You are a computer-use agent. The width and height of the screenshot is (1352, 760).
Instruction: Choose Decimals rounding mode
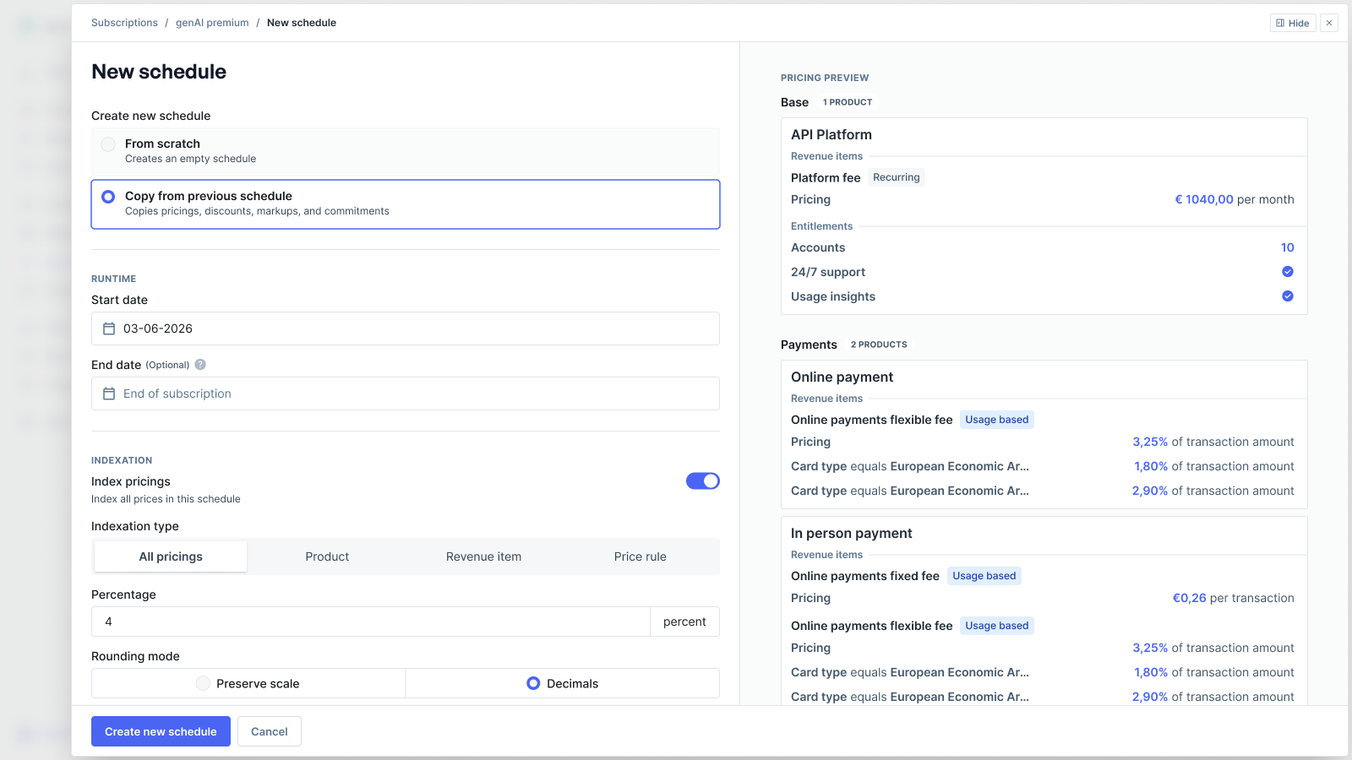tap(563, 683)
